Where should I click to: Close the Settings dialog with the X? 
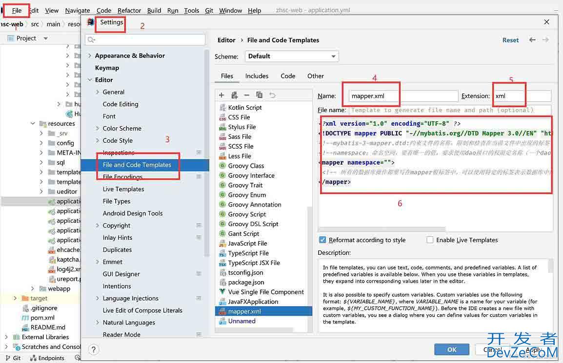[546, 22]
